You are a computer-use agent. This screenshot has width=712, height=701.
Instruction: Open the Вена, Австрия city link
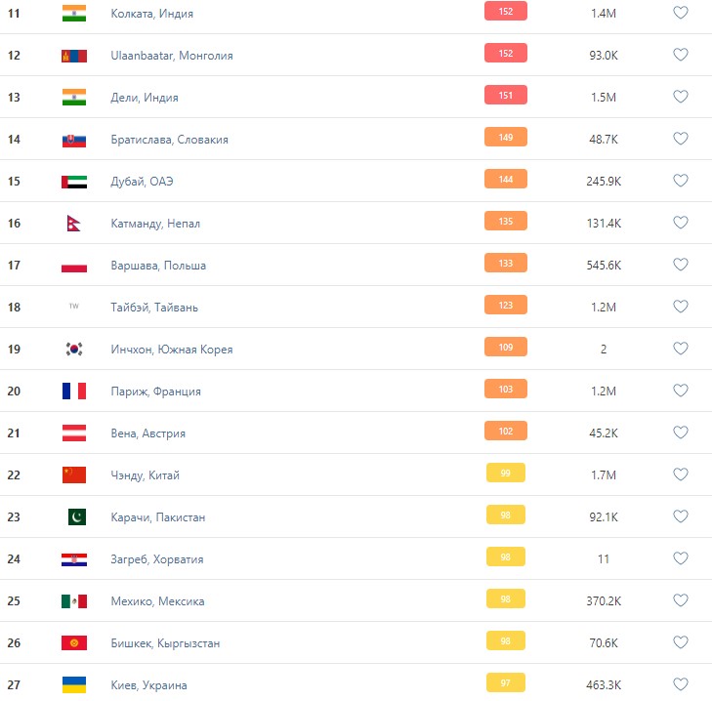[x=147, y=433]
